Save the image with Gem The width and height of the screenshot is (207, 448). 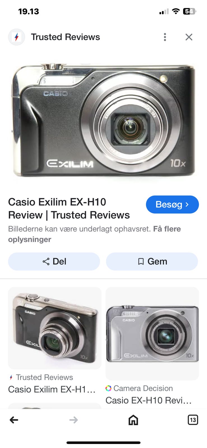click(152, 262)
